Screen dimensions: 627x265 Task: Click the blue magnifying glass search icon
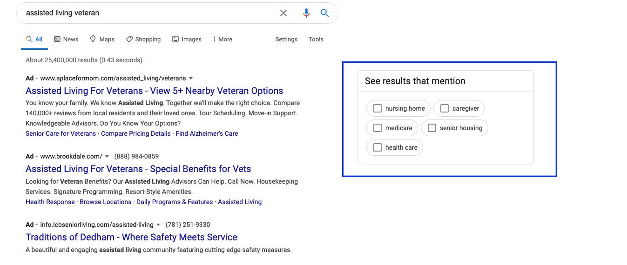[x=325, y=13]
